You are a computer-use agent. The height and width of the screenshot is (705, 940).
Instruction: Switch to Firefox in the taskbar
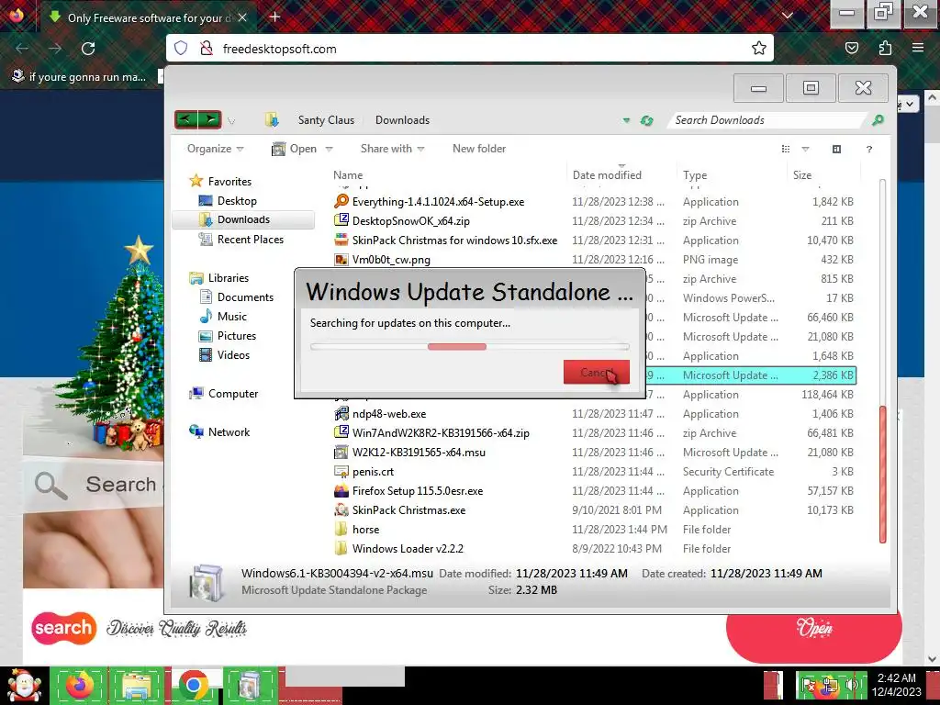79,686
